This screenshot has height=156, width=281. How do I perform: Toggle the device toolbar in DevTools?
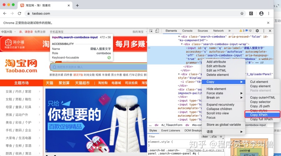tap(157, 31)
